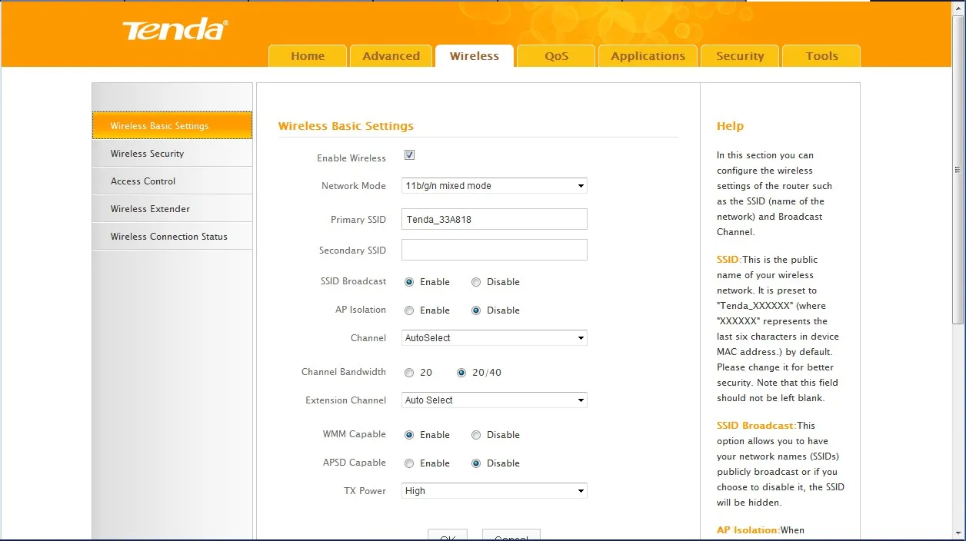This screenshot has width=966, height=541.
Task: Click the Secondary SSID input field
Action: point(495,250)
